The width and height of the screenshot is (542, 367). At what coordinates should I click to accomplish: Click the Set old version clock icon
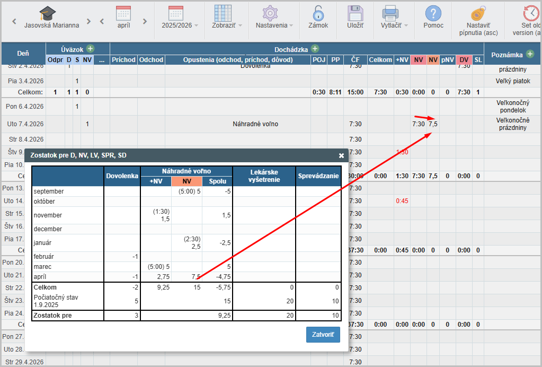pos(530,14)
